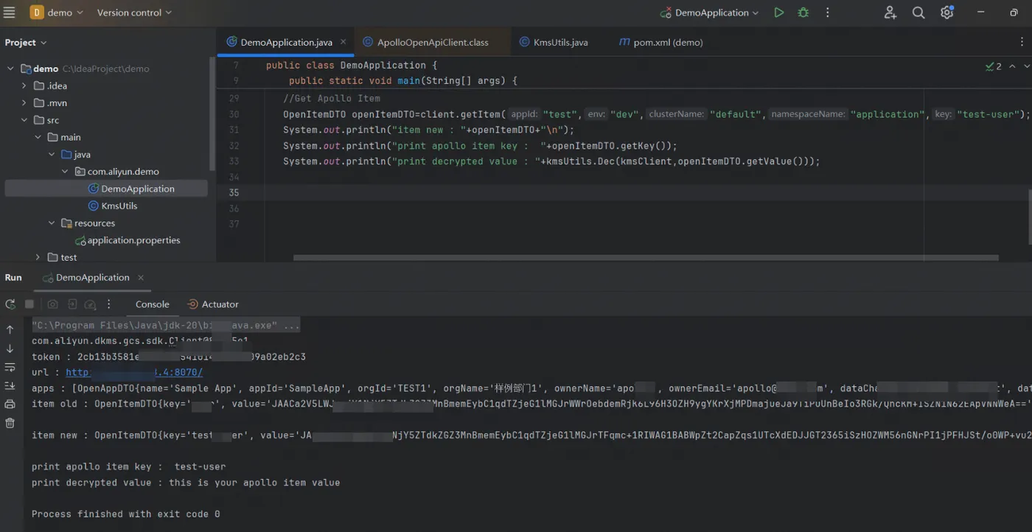
Task: Print console output icon
Action: [10, 404]
